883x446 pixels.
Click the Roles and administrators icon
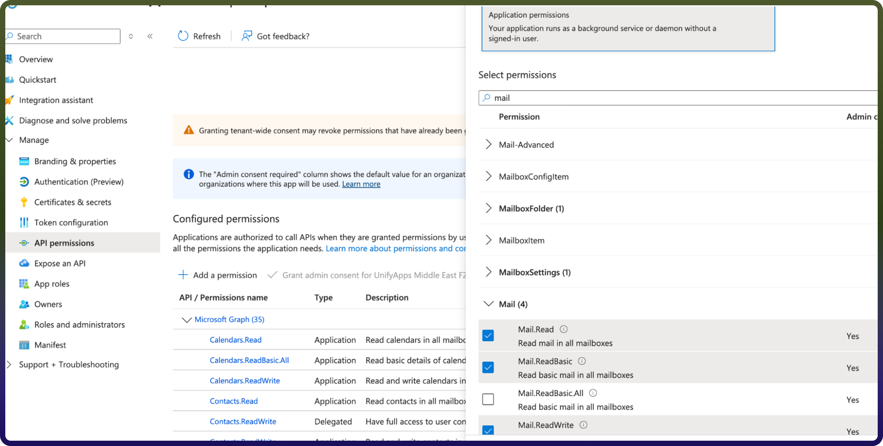pos(24,325)
